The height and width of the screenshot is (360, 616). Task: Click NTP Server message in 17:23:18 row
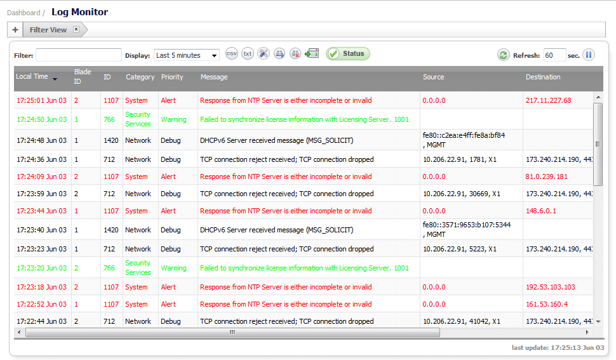coord(286,287)
